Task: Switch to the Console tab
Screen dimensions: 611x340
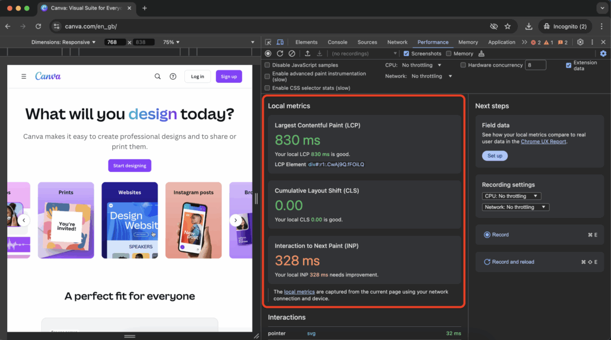Action: click(338, 42)
